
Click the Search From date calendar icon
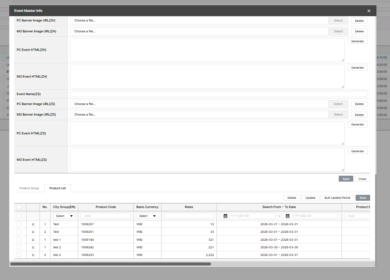pos(225,216)
